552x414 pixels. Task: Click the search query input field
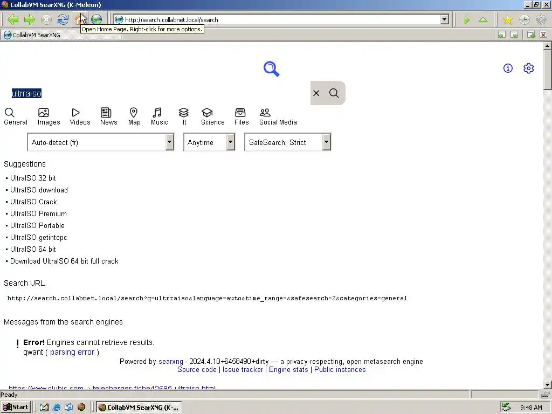[157, 93]
